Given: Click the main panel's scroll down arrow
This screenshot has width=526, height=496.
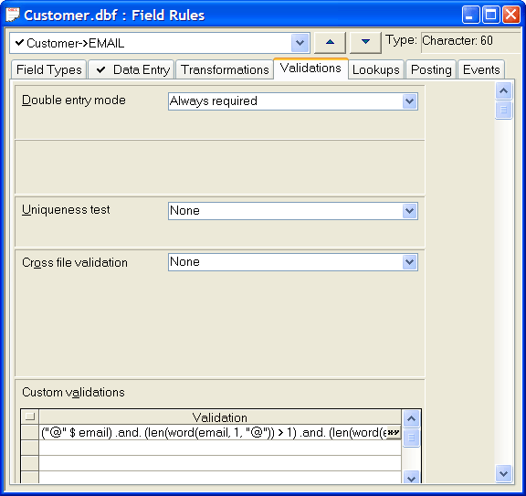Looking at the screenshot, I should click(x=503, y=473).
